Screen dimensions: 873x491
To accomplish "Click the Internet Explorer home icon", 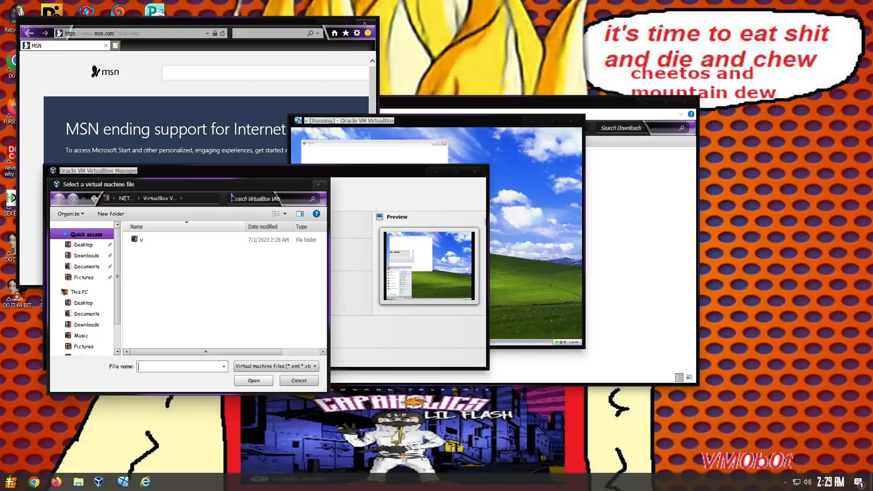I will point(335,33).
